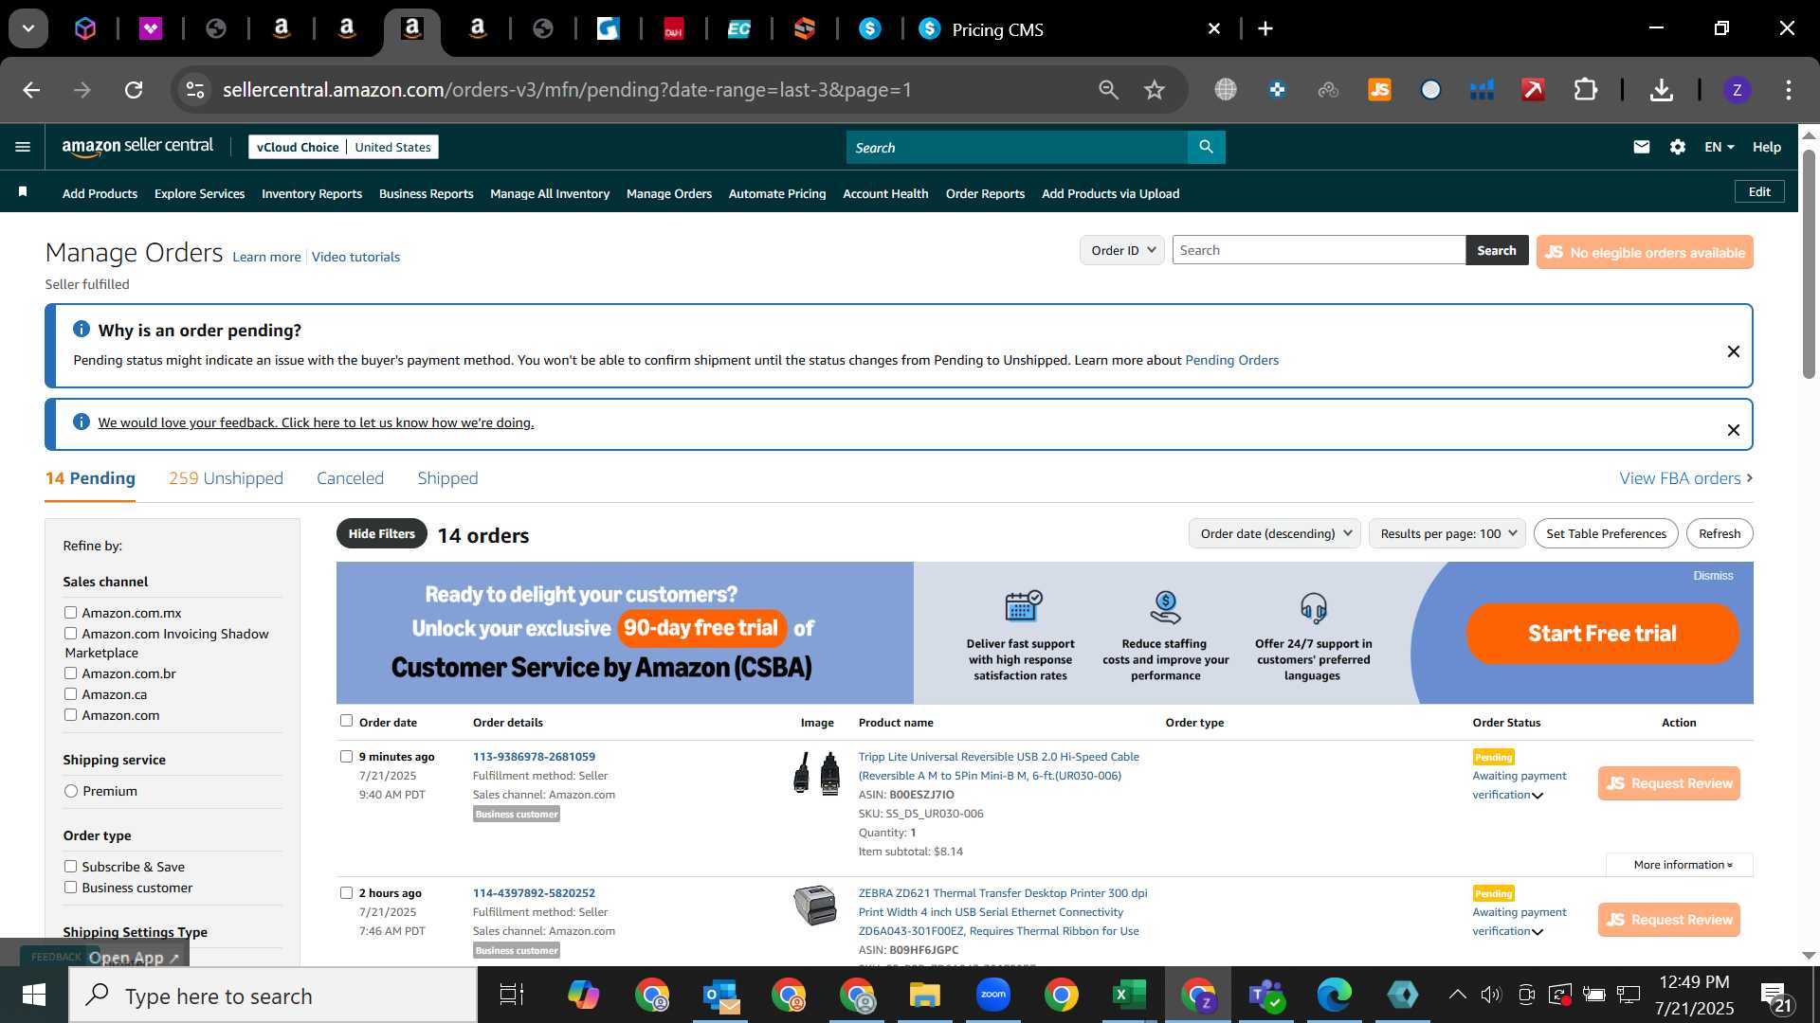The width and height of the screenshot is (1820, 1023).
Task: Go back with the browser back arrow
Action: (x=31, y=90)
